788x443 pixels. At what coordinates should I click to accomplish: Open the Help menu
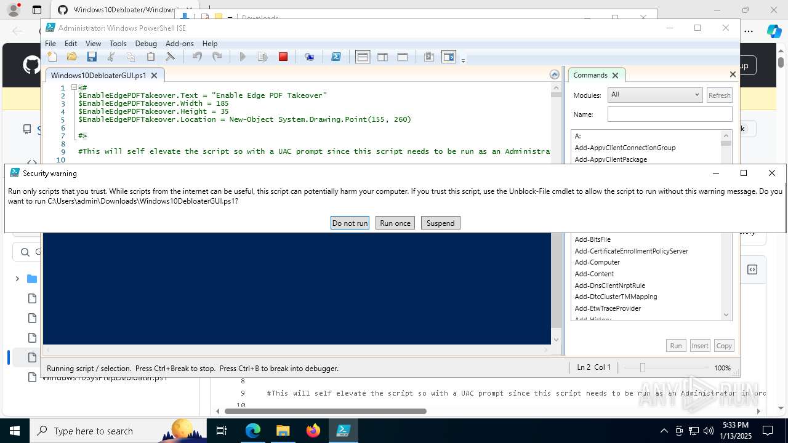click(x=210, y=43)
